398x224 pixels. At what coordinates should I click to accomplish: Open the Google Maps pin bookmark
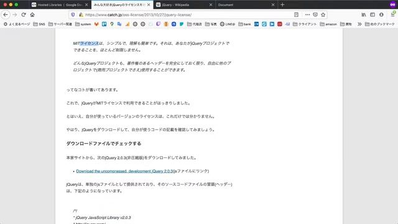click(112, 24)
